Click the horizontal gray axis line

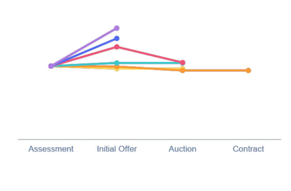(x=150, y=139)
